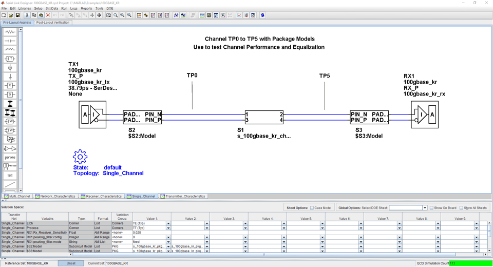Image resolution: width=493 pixels, height=267 pixels.
Task: Click the red Delete X toolbar icon
Action: click(48, 15)
